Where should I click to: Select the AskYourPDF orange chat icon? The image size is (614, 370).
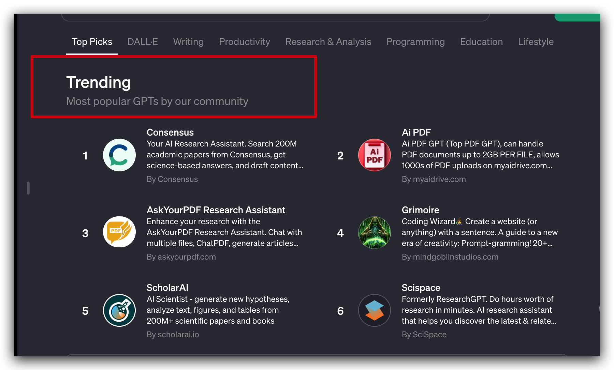pos(119,233)
